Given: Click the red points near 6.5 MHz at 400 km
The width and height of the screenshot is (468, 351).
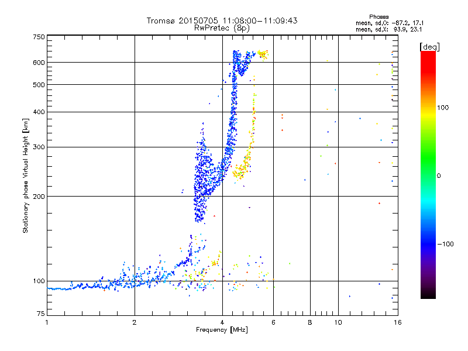Looking at the screenshot, I should click(282, 117).
